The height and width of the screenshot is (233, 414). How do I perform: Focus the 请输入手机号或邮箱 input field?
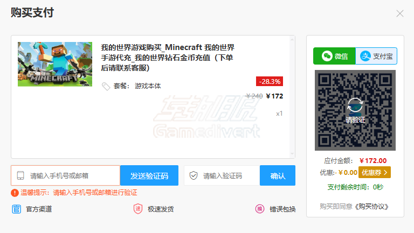[65, 175]
